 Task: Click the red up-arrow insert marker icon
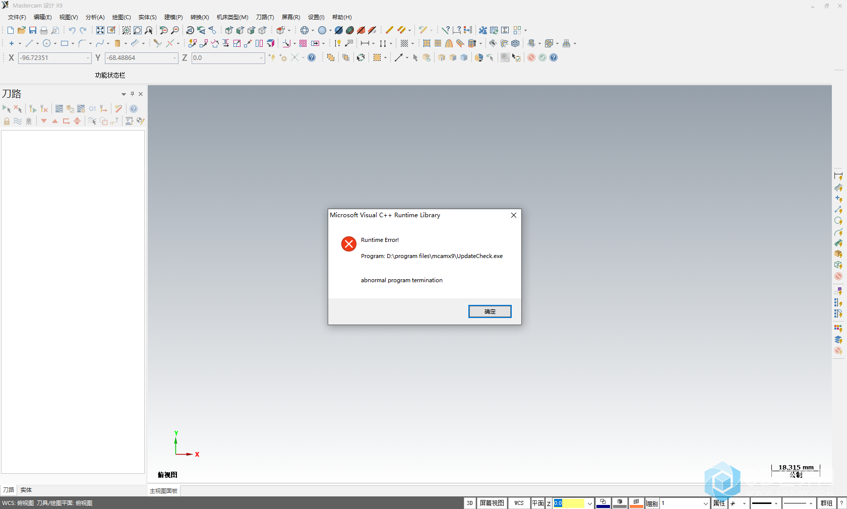[55, 121]
